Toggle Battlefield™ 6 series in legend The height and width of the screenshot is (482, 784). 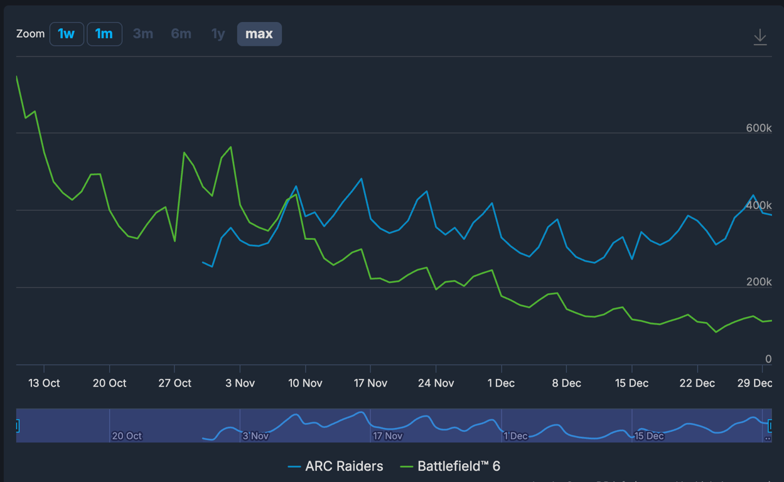[458, 466]
